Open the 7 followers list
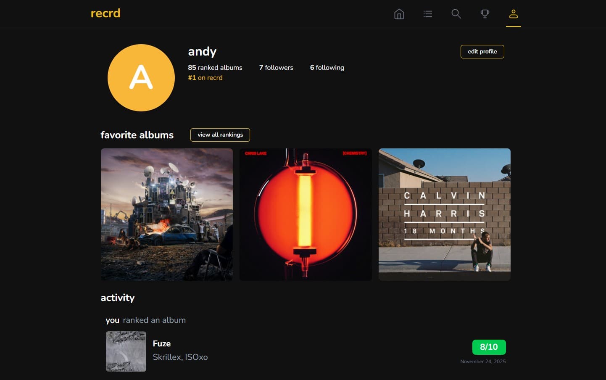Viewport: 606px width, 380px height. click(276, 68)
